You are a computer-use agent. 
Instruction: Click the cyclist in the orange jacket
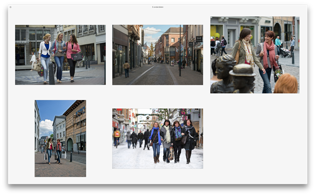pos(117,137)
